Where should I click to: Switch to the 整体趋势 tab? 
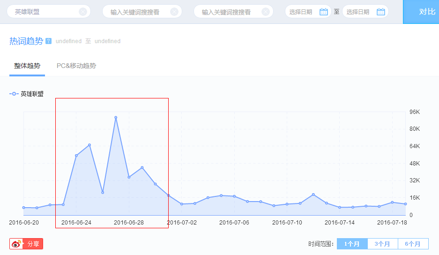pos(27,66)
